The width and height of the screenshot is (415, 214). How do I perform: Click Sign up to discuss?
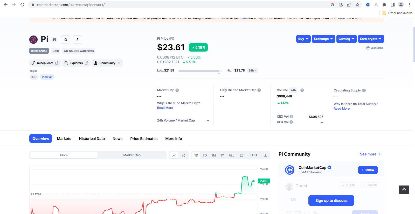[x=331, y=201]
